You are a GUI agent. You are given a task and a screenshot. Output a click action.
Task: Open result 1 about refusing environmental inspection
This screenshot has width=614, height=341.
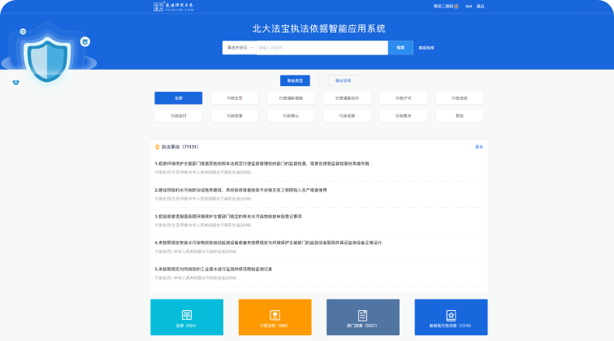pyautogui.click(x=262, y=164)
